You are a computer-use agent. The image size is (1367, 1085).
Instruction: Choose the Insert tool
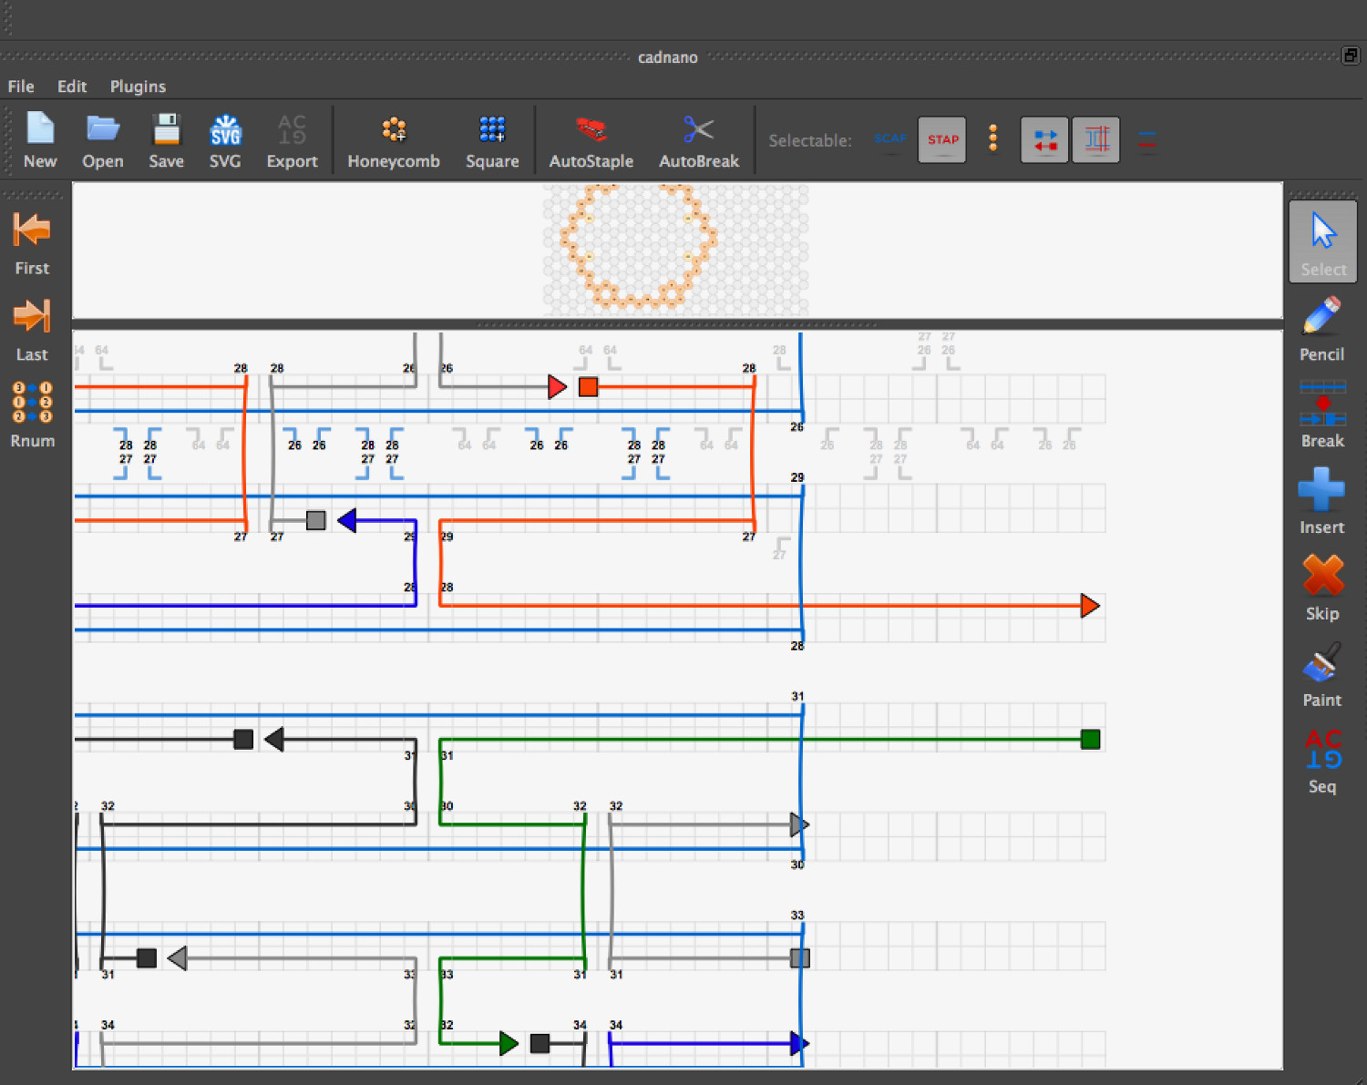pos(1321,501)
